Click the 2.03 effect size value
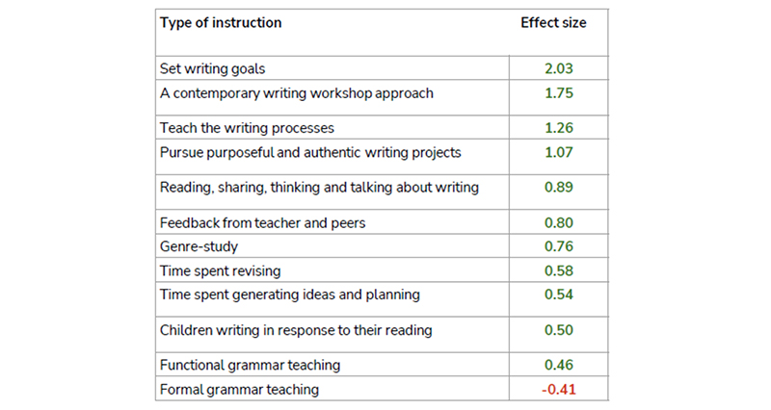 [x=559, y=68]
